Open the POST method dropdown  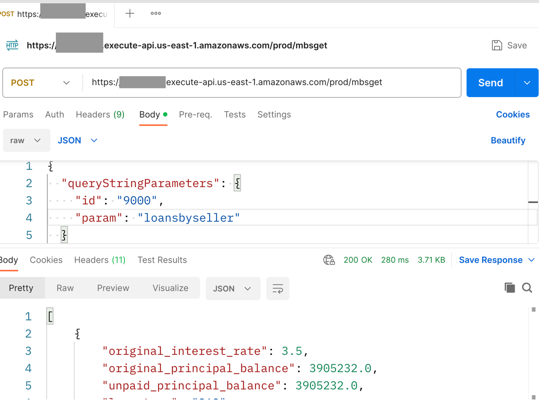[x=41, y=83]
